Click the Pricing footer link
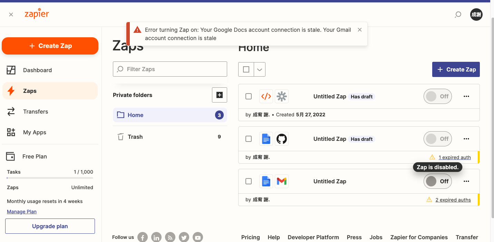 point(251,237)
